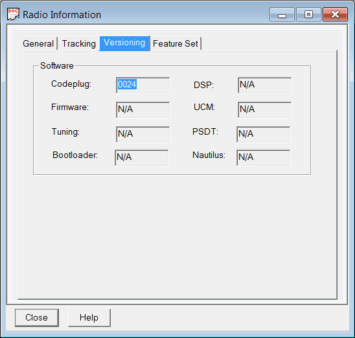Minimize the Radio Information window
The image size is (355, 338).
(x=282, y=14)
